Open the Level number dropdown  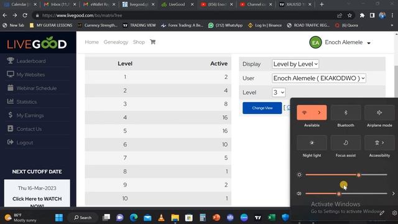279,92
